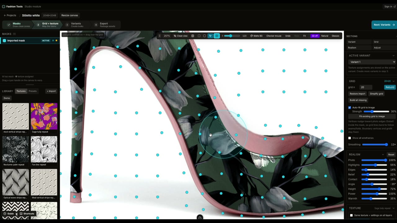Toggle Show all wireframes checkbox
The height and width of the screenshot is (223, 397).
click(x=350, y=138)
